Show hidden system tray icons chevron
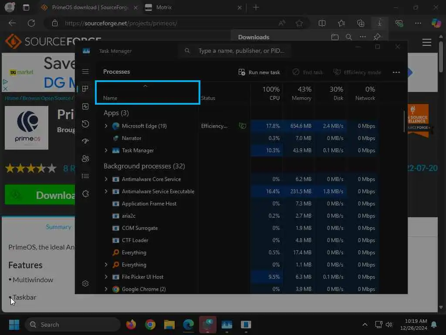The height and width of the screenshot is (335, 446). [x=365, y=325]
